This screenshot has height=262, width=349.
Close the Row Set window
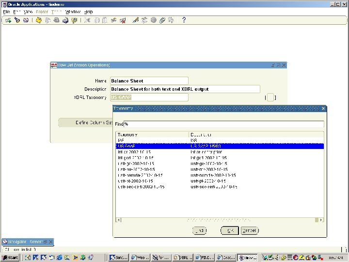[284, 65]
